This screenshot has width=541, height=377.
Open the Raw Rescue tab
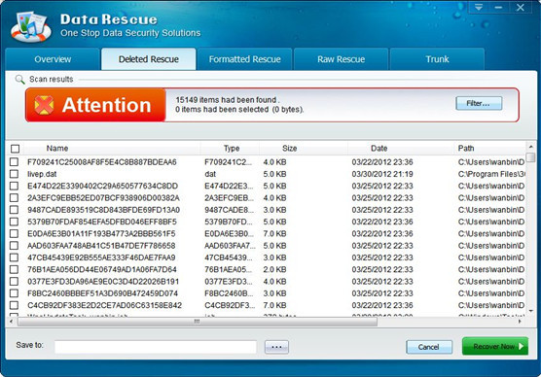tap(341, 59)
